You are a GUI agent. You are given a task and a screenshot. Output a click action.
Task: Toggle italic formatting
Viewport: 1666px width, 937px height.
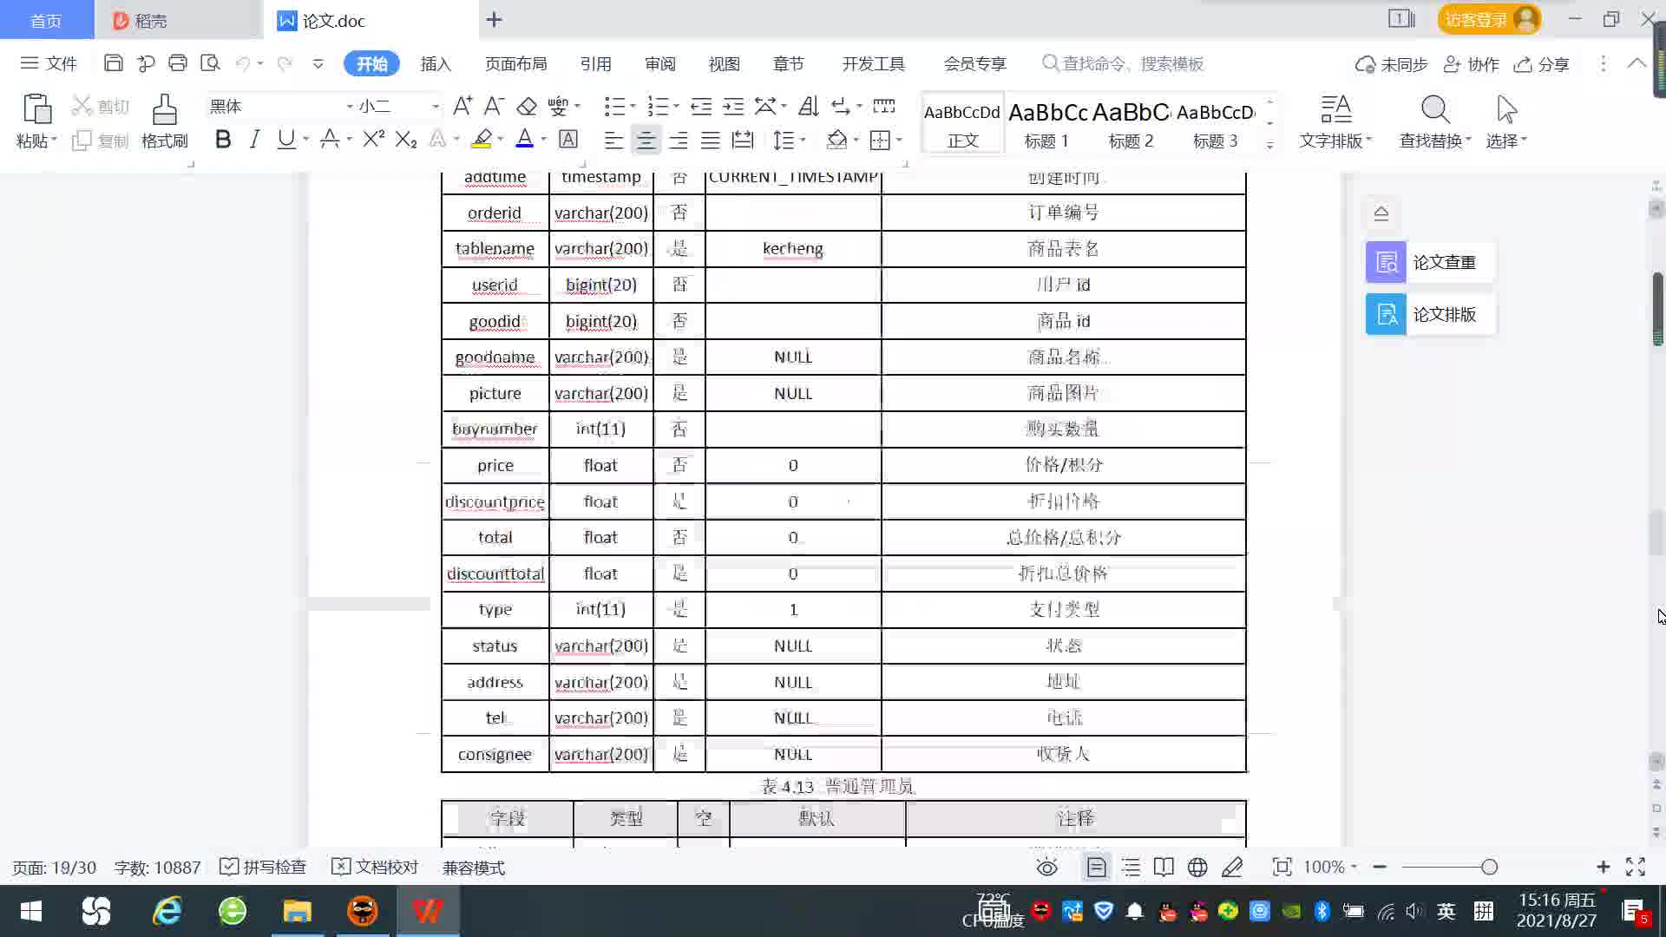(x=254, y=140)
